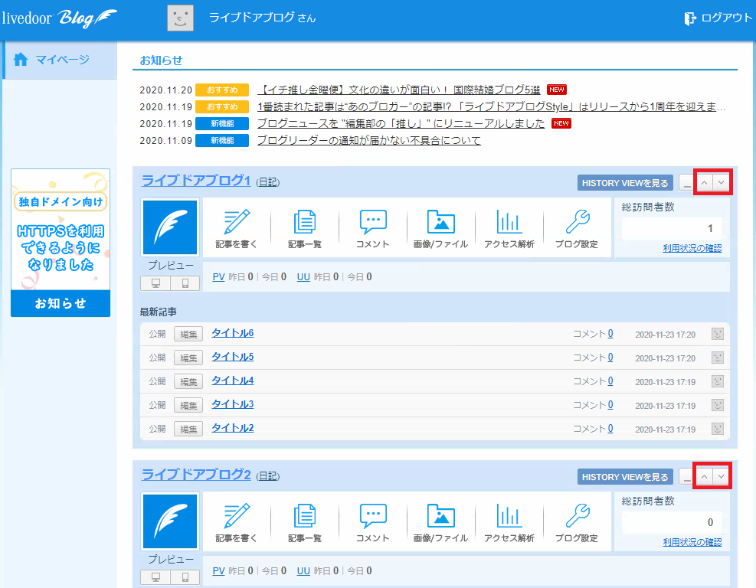
Task: Click author avatar on タイトル4 row
Action: pos(718,381)
